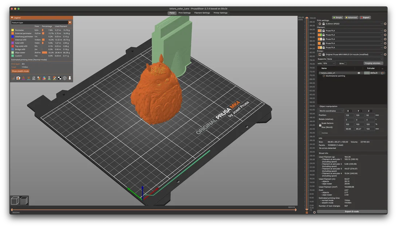Click printer icon in Printer preset field

[320, 54]
